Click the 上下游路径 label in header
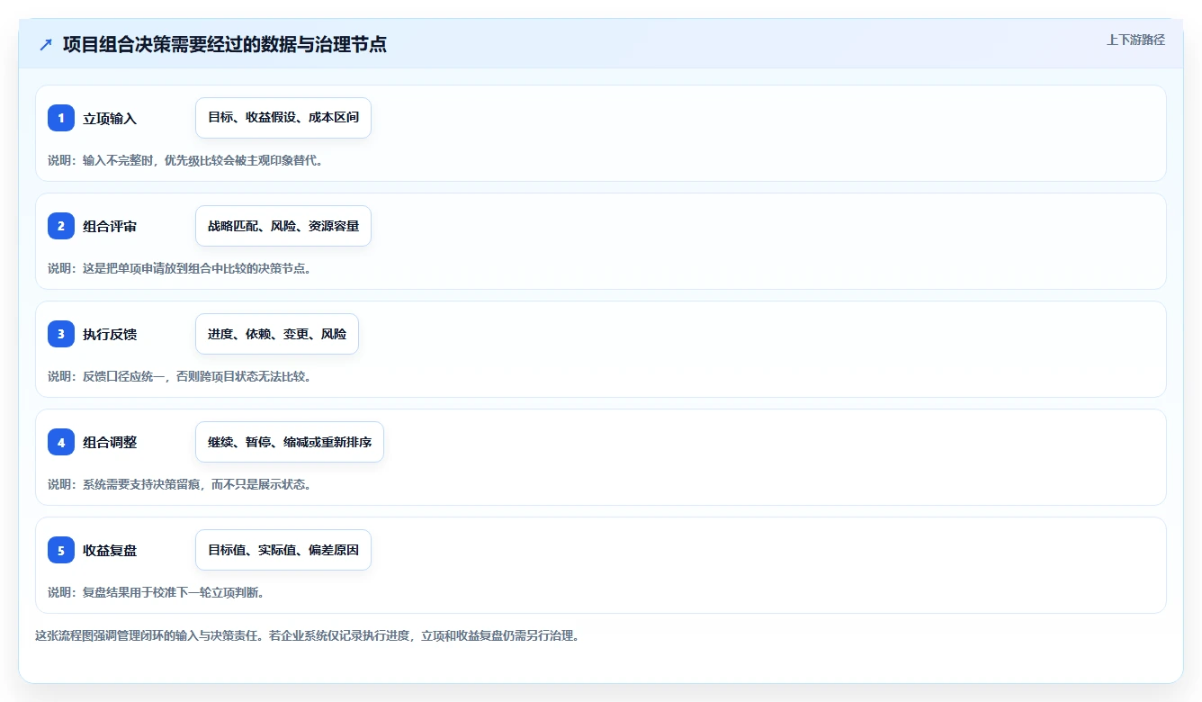 point(1135,40)
